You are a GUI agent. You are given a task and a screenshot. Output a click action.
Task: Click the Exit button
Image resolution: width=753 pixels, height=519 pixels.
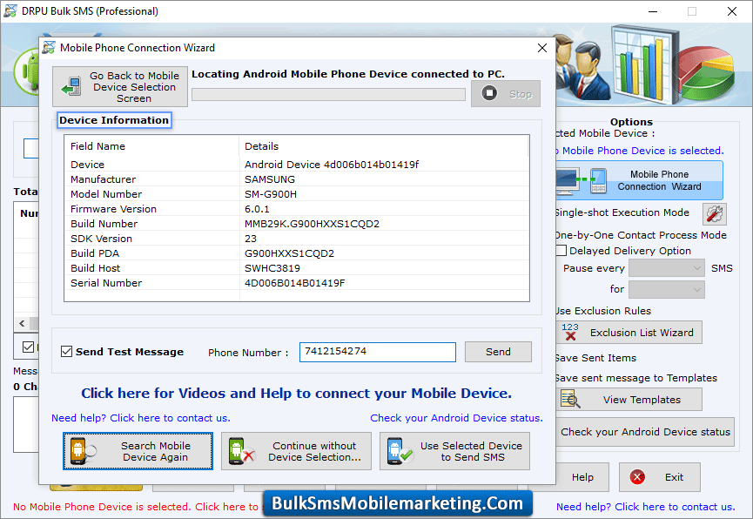pos(659,477)
